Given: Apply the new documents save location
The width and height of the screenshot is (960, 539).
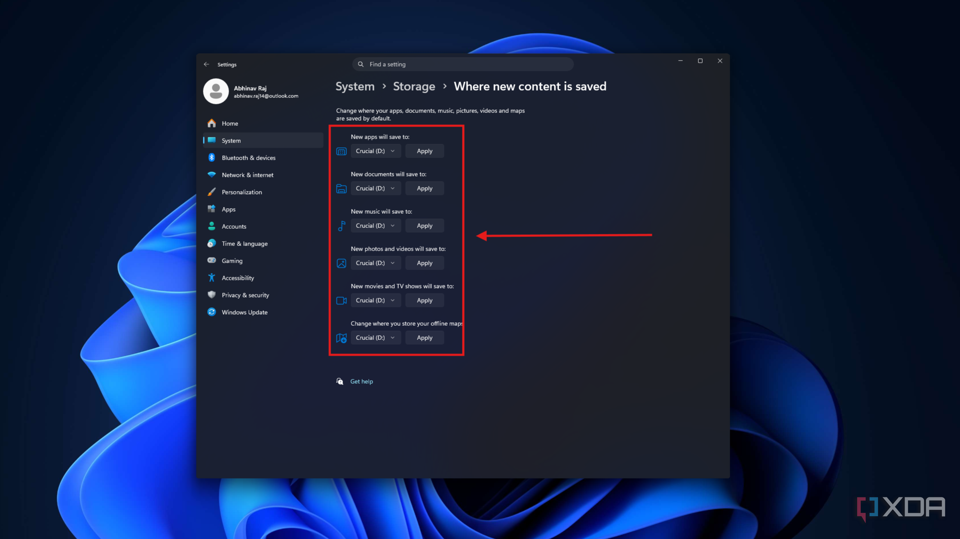Looking at the screenshot, I should [x=425, y=188].
